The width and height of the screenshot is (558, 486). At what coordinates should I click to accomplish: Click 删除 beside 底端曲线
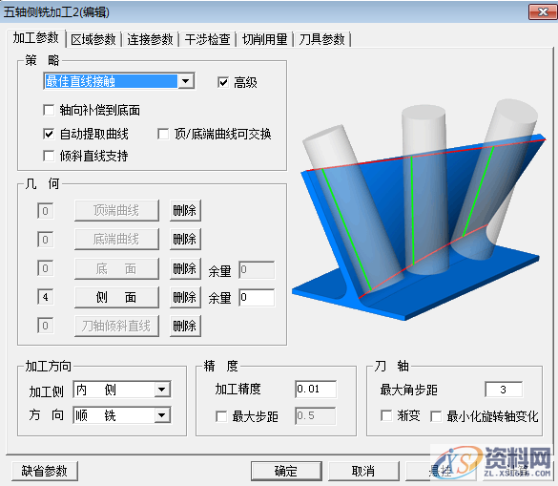point(185,239)
